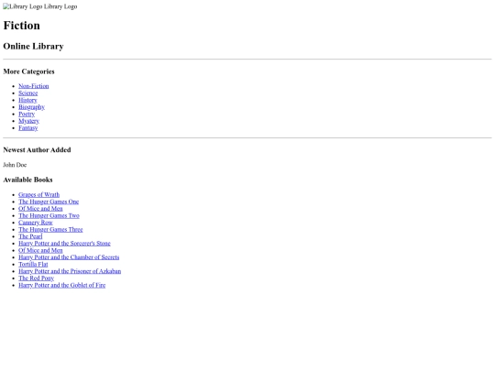The width and height of the screenshot is (495, 371).
Task: Open Harry Potter and the Chamber of Secrets
Action: pyautogui.click(x=69, y=257)
